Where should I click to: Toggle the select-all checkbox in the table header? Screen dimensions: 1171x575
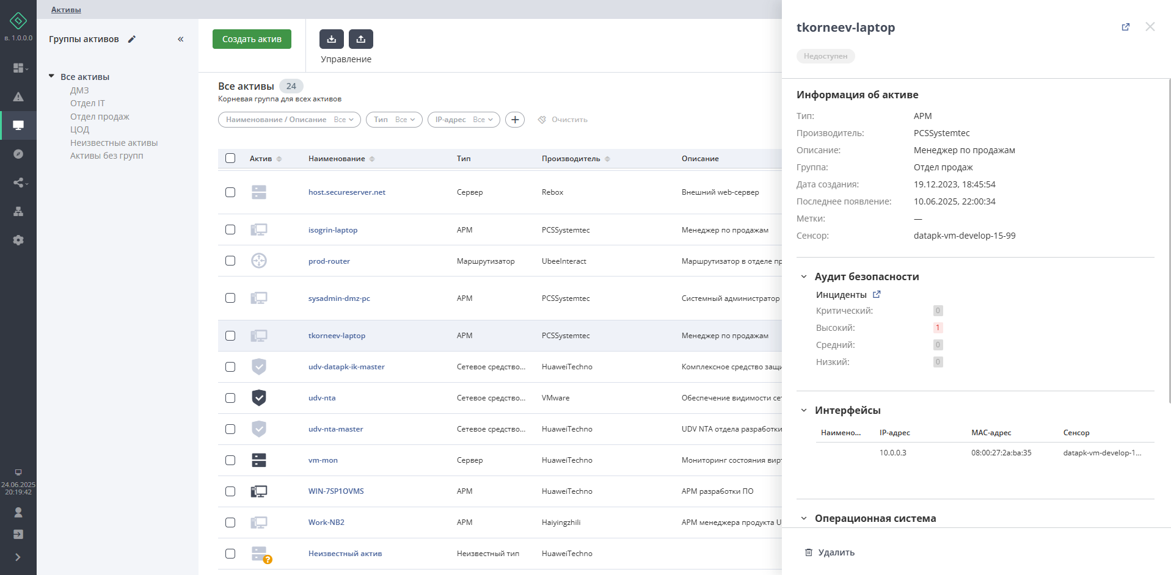[230, 158]
